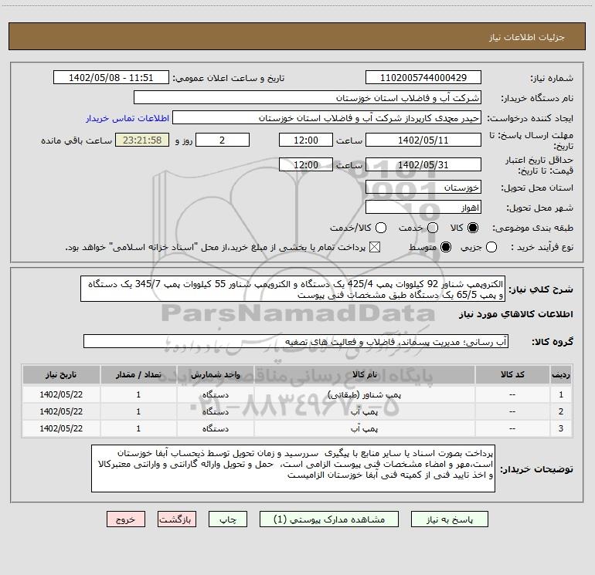Click the پاسخ به نیاز button
Image resolution: width=595 pixels, height=575 pixels.
449,519
